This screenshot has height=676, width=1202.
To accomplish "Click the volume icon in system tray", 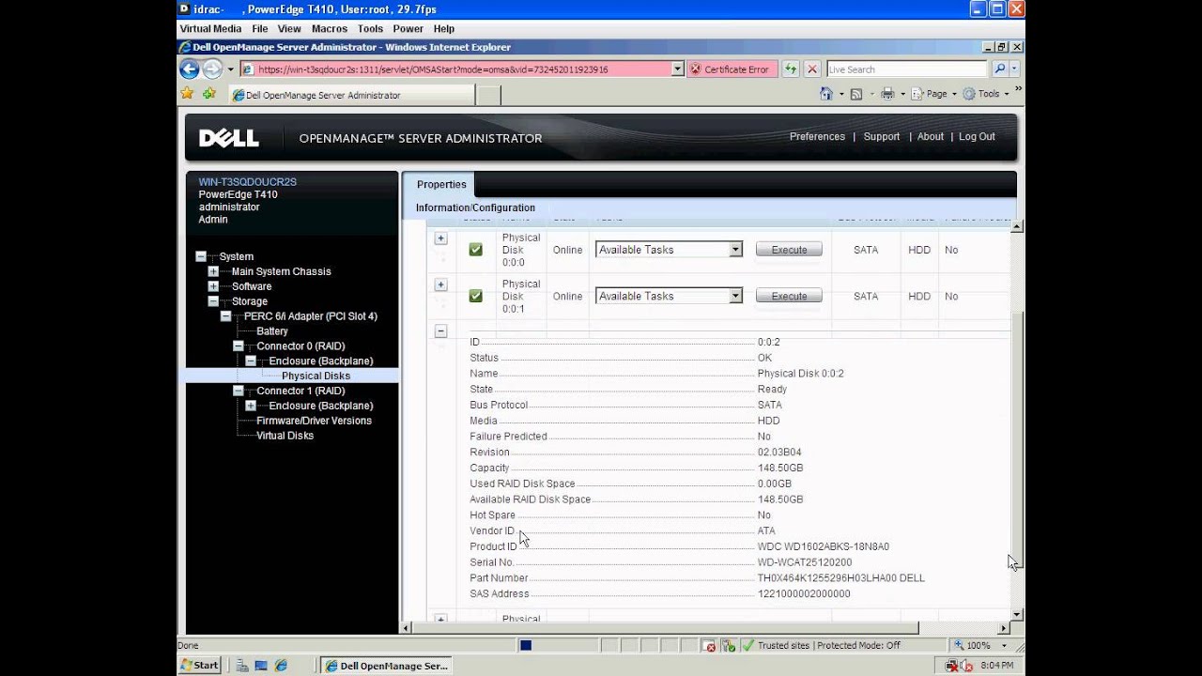I will [966, 665].
